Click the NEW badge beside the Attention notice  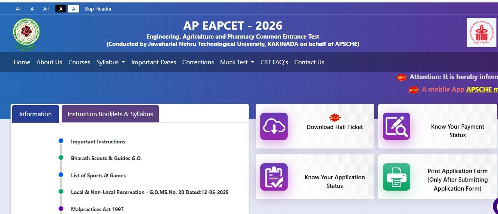[x=402, y=78]
